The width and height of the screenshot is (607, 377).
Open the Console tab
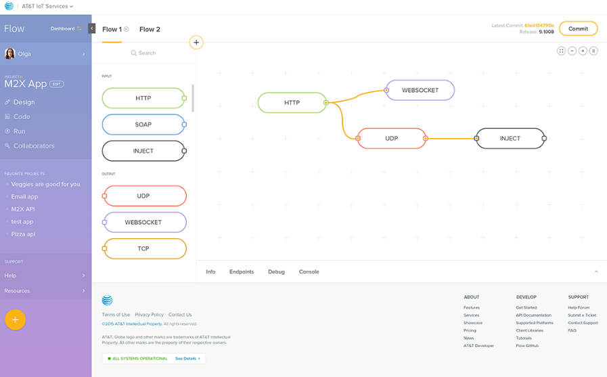pos(309,271)
